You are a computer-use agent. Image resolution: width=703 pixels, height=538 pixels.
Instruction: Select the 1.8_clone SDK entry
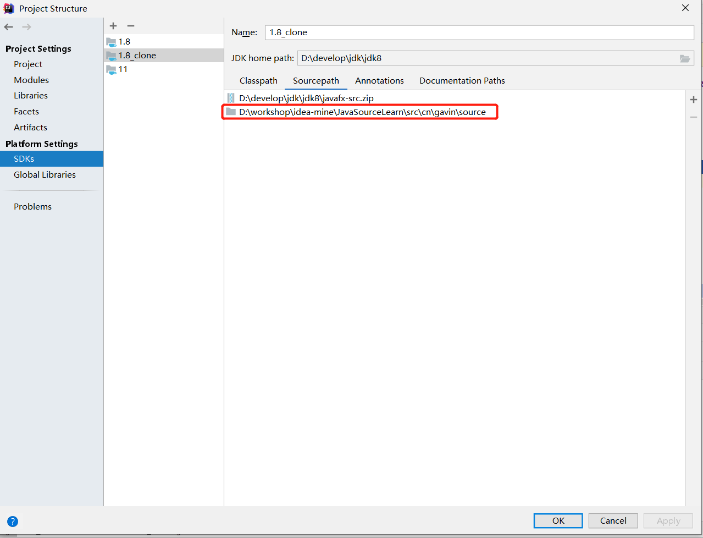(x=137, y=56)
